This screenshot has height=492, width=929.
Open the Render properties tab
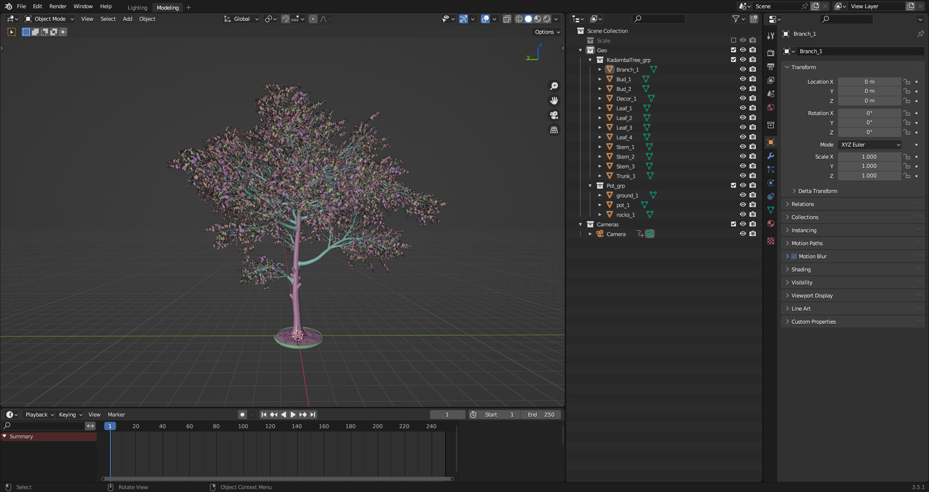point(770,53)
